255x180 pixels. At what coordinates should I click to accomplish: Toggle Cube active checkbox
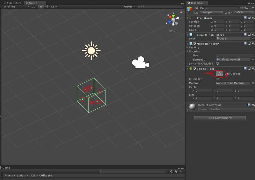click(197, 8)
